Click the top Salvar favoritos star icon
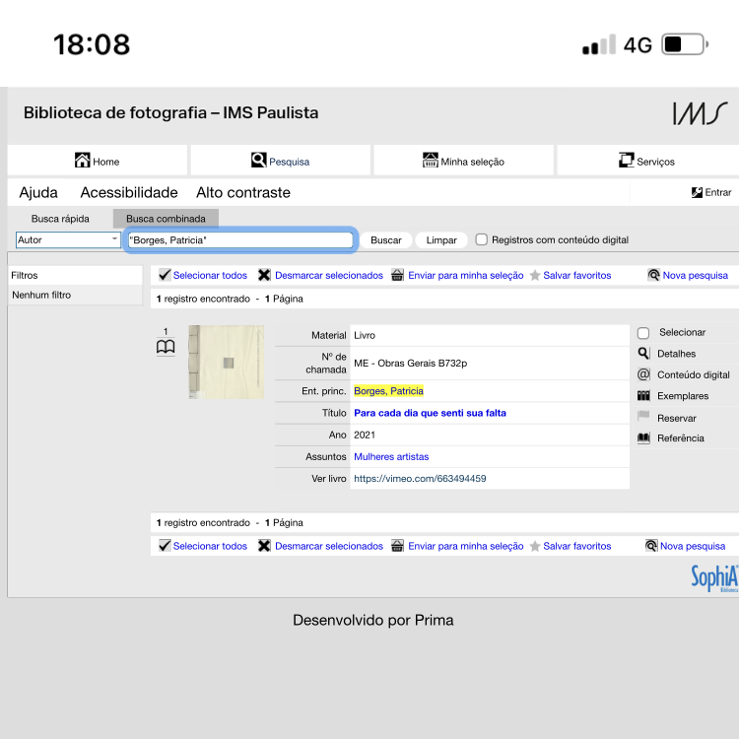The height and width of the screenshot is (739, 739). 535,275
